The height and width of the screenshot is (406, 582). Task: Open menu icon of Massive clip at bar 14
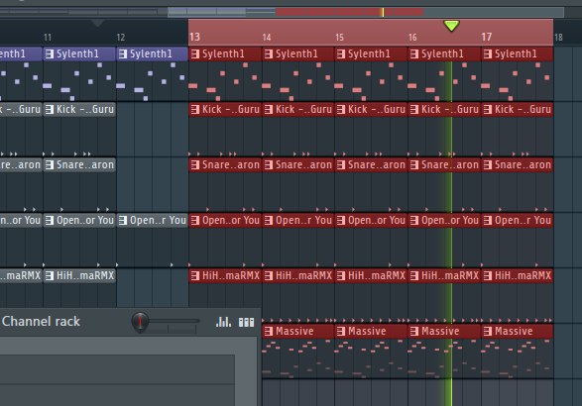[x=268, y=331]
